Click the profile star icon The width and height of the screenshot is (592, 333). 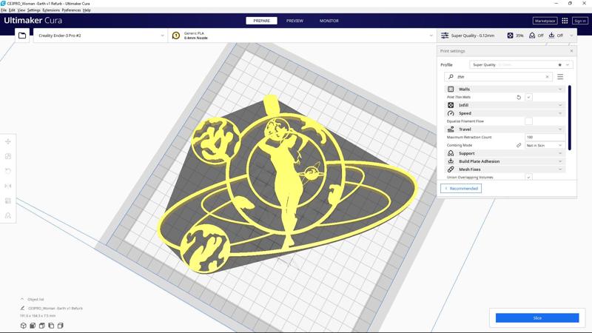(x=560, y=65)
